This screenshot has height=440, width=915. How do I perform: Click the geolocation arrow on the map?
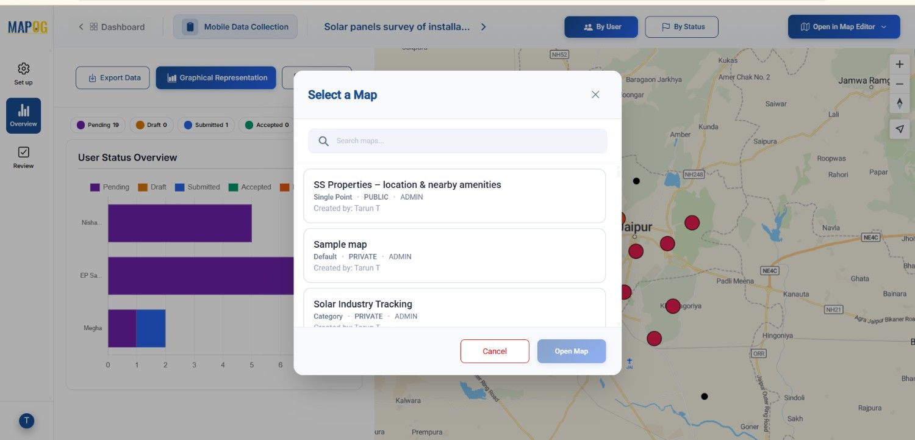(x=899, y=129)
